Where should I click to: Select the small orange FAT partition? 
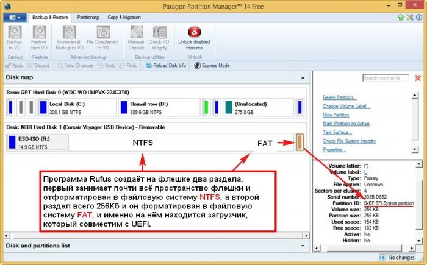coord(300,142)
